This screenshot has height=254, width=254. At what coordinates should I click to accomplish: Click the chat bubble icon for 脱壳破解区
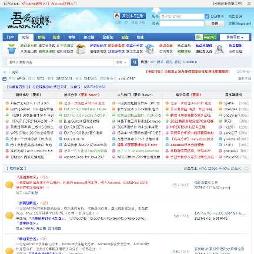coord(9,216)
